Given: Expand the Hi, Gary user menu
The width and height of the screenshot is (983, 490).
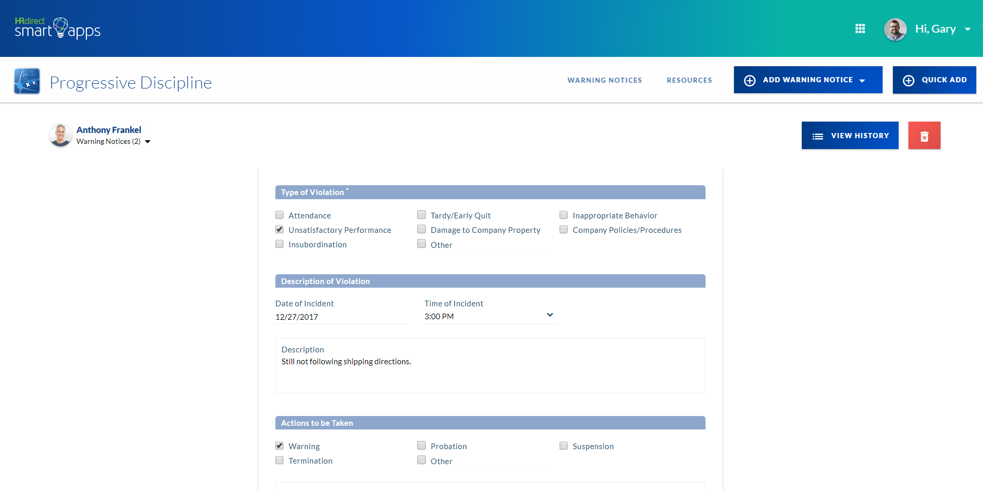Looking at the screenshot, I should point(967,29).
